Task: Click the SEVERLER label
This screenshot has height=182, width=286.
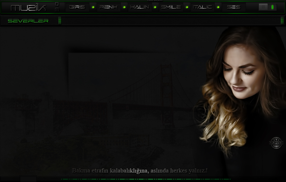Action: point(28,21)
